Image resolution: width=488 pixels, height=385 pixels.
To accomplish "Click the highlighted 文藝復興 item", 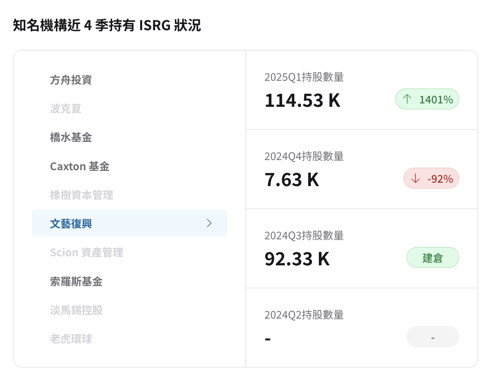I will pos(71,223).
